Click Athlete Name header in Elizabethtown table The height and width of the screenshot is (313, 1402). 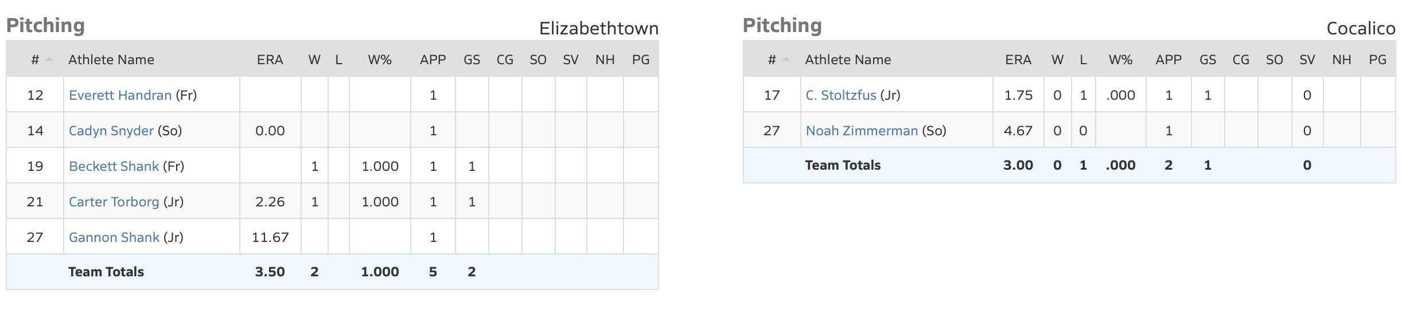click(x=111, y=60)
